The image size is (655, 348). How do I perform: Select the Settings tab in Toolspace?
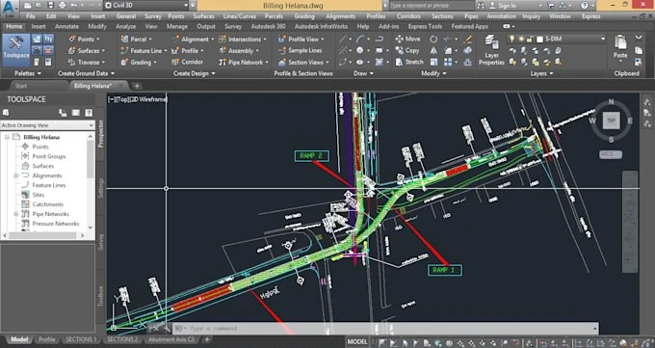(100, 188)
